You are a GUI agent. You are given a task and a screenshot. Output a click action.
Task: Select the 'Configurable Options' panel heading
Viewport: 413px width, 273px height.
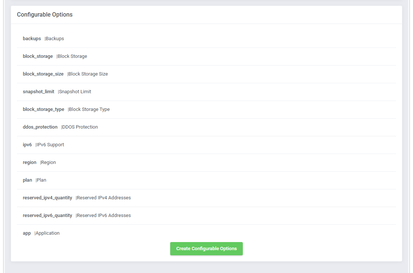click(45, 14)
